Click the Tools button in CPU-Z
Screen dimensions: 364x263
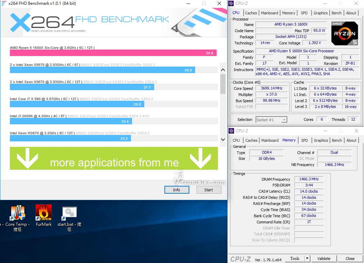[295, 258]
